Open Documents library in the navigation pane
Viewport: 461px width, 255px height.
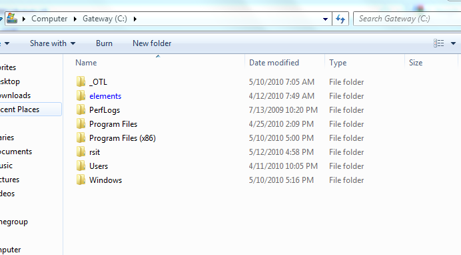[16, 152]
